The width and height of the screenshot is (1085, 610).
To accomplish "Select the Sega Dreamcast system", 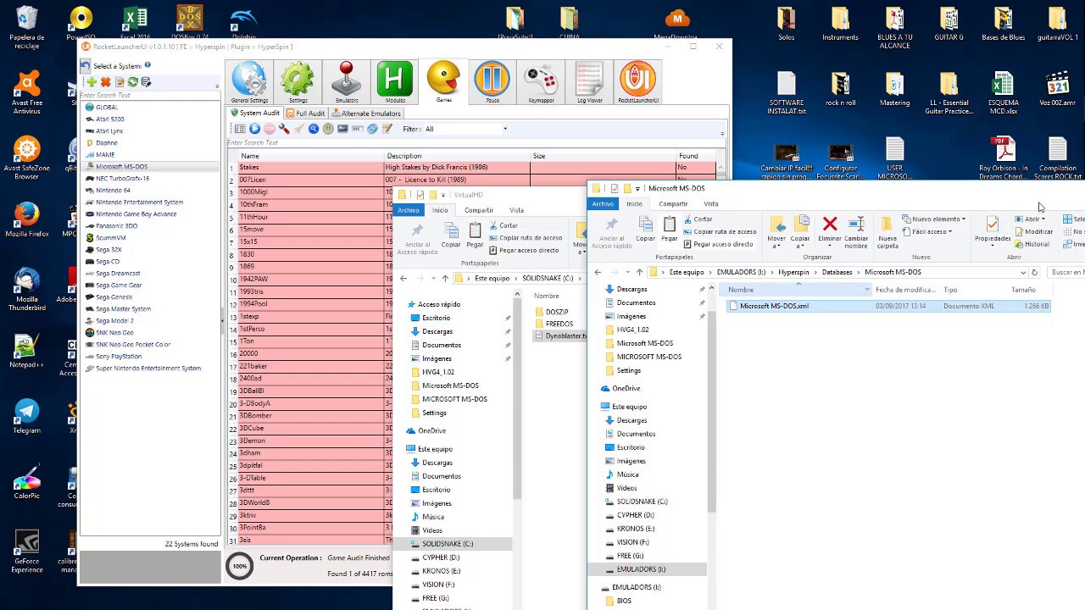I will pos(118,274).
